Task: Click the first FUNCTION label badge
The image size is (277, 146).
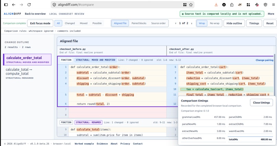Action: [x=66, y=60]
